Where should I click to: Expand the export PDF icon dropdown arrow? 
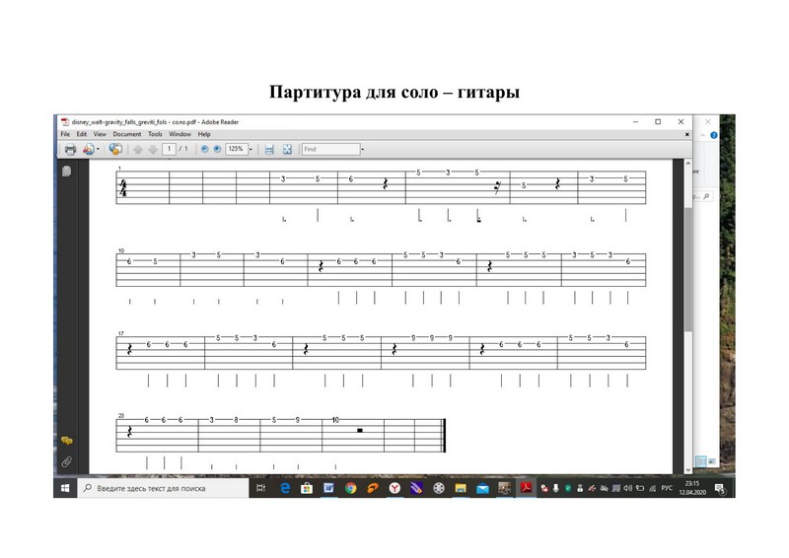click(98, 149)
